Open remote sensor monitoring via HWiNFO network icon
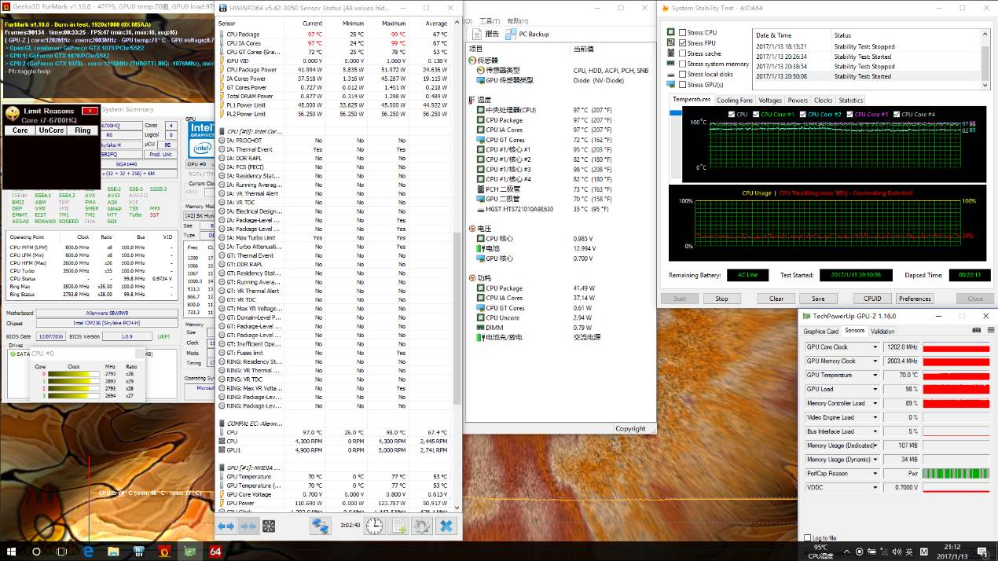 pos(321,526)
